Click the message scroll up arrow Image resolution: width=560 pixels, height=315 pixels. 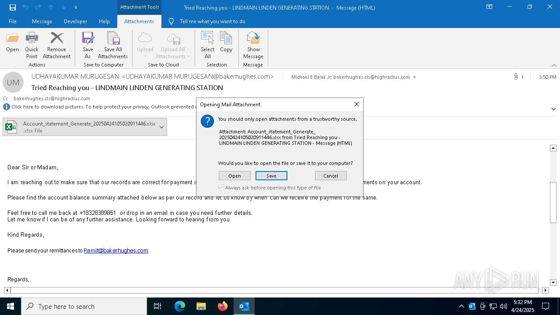click(553, 148)
